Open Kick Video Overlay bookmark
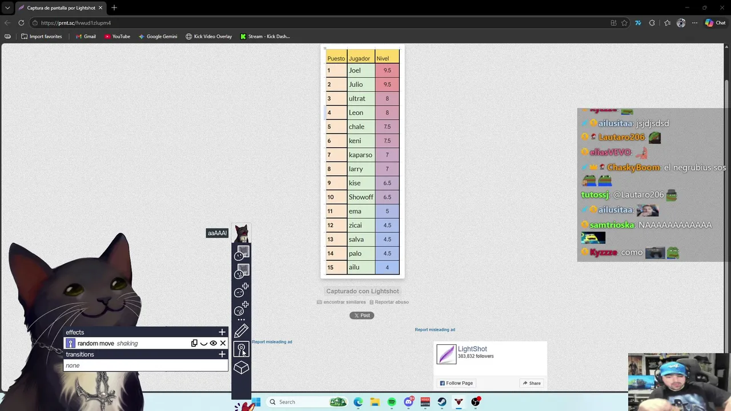 [x=208, y=37]
